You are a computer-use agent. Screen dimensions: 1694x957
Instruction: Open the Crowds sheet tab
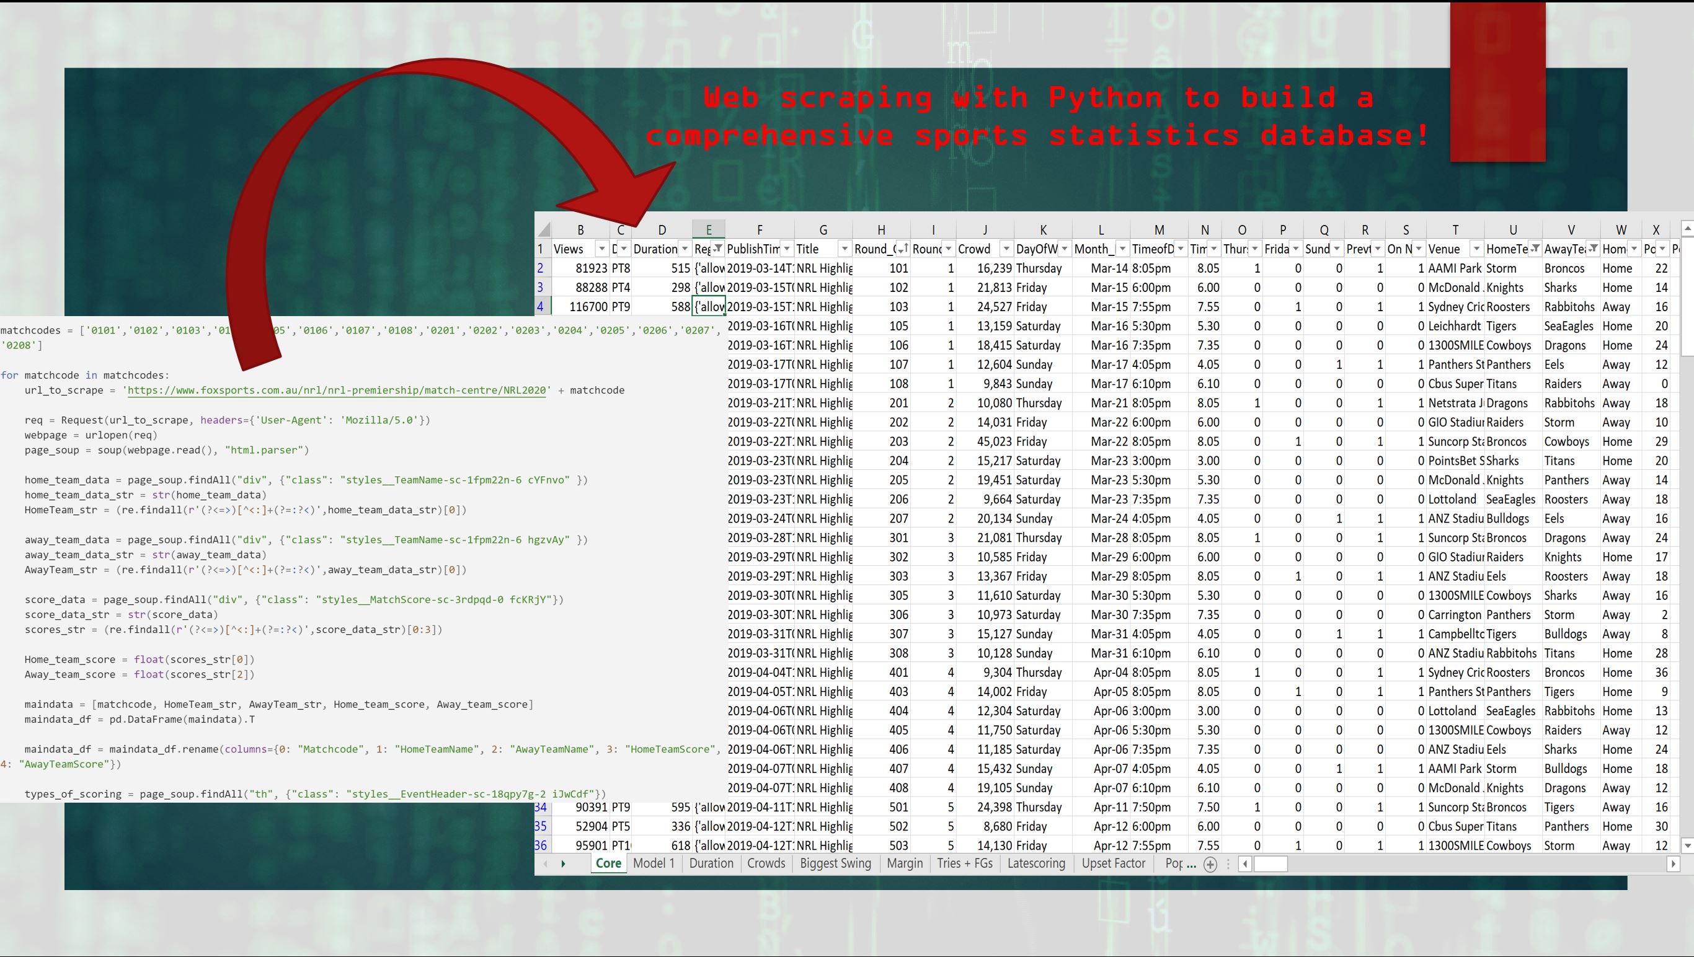click(766, 863)
